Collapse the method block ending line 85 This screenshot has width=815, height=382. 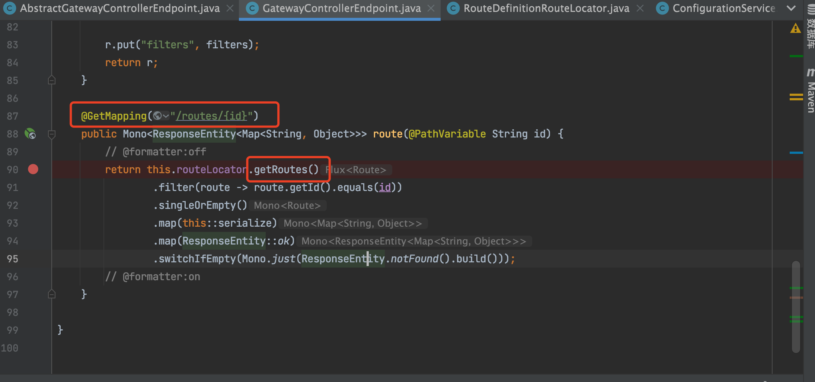click(x=52, y=80)
